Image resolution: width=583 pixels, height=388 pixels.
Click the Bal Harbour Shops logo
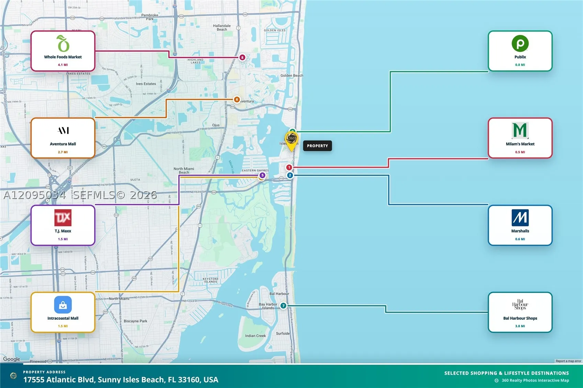click(x=520, y=304)
